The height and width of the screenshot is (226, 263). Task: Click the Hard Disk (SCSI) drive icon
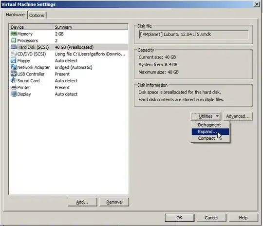pos(14,47)
